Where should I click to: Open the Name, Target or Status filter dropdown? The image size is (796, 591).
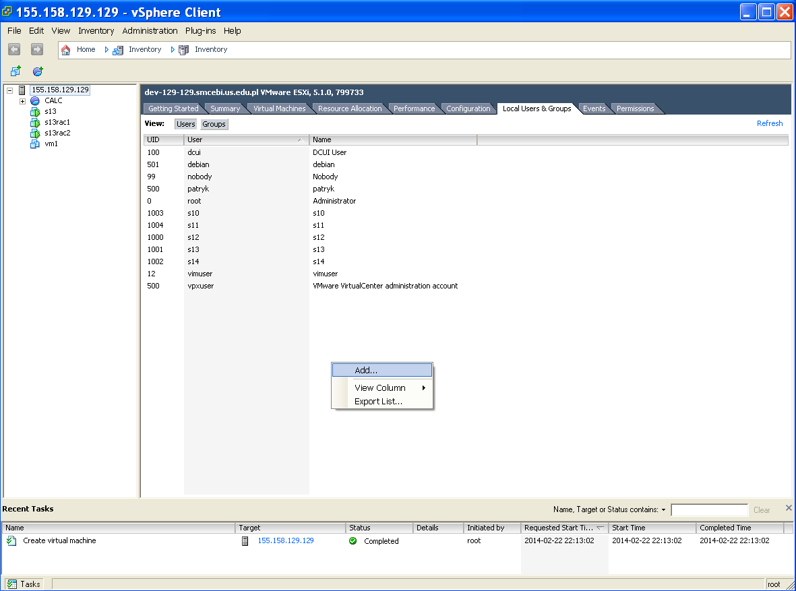pos(663,509)
